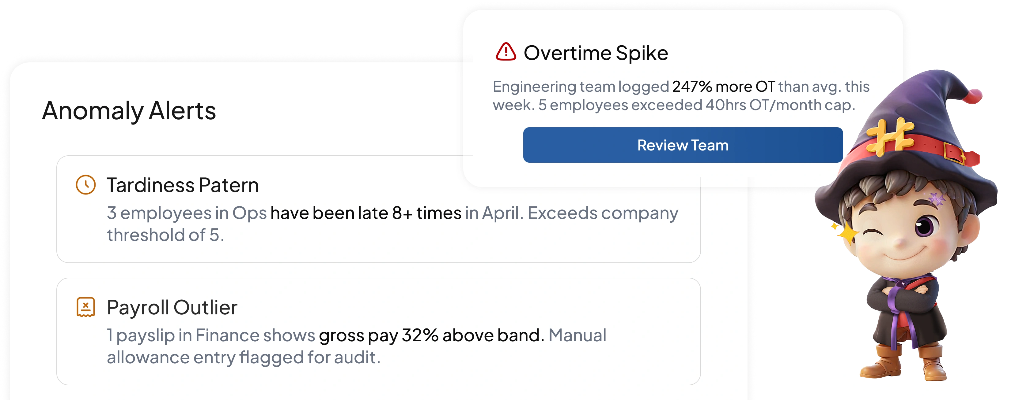
Task: Select the '247% more OT' highlighted text
Action: (723, 87)
